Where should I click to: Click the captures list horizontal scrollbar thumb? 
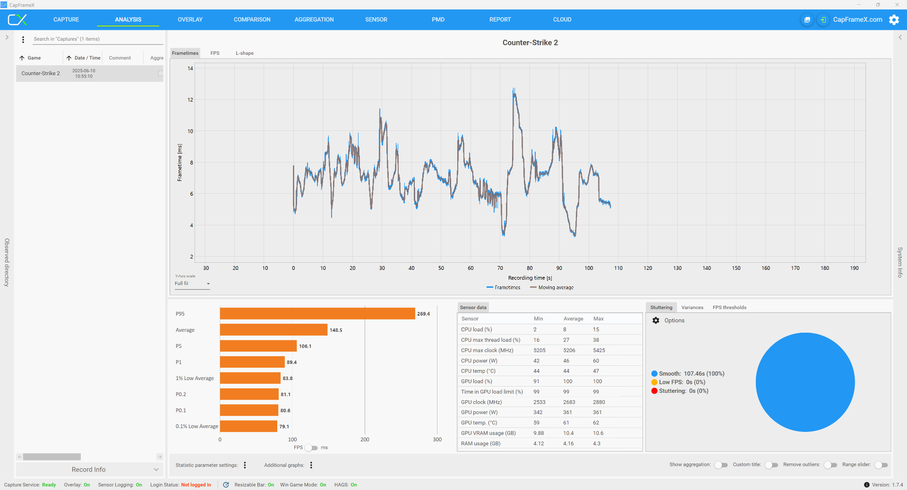pyautogui.click(x=52, y=457)
